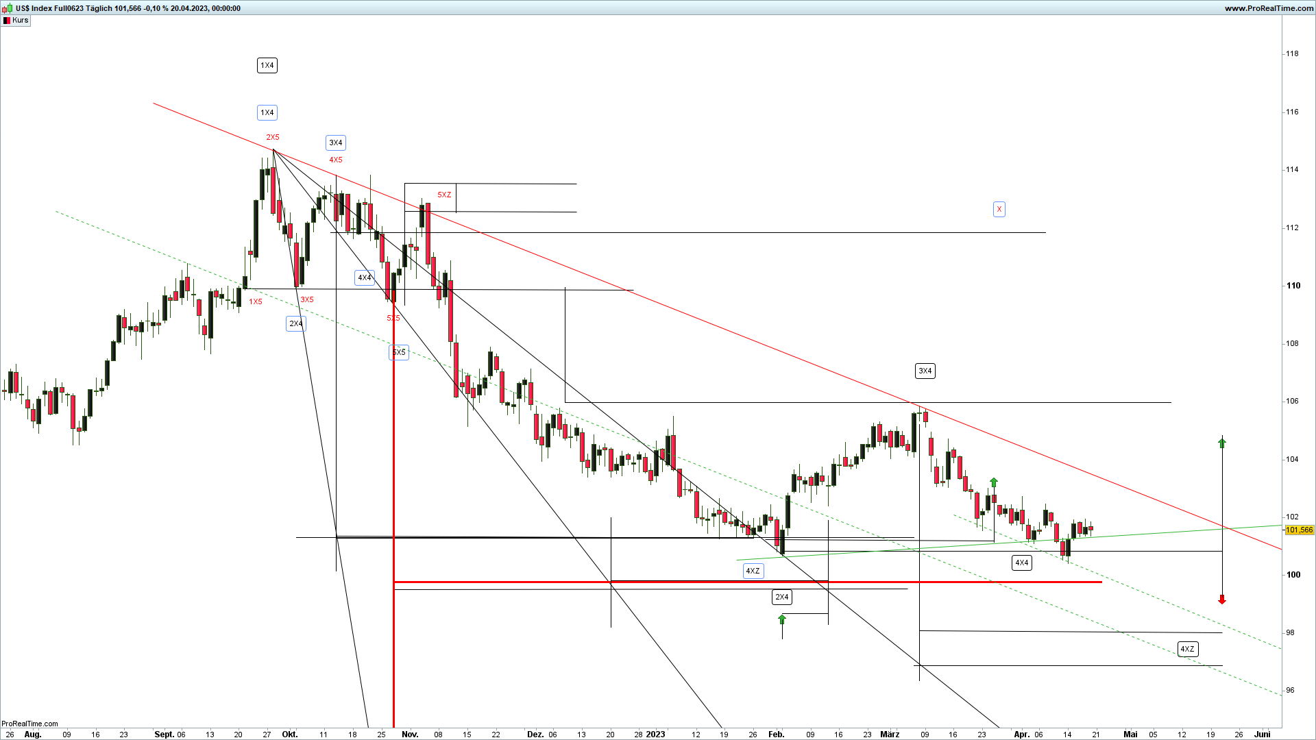This screenshot has height=740, width=1316.
Task: Select the blue-bordered 2X4 label near October
Action: click(x=296, y=324)
